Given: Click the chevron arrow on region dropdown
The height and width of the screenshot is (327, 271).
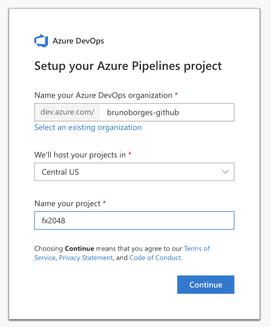Looking at the screenshot, I should click(x=225, y=172).
